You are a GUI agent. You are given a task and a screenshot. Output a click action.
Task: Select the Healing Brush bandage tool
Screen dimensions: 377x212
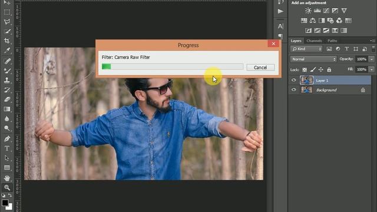click(7, 61)
